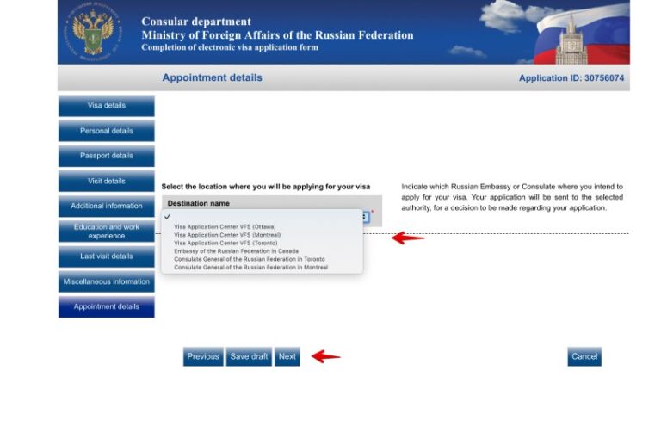Select Embassy of the Russian Federation in Canada
The width and height of the screenshot is (661, 426).
click(x=236, y=251)
